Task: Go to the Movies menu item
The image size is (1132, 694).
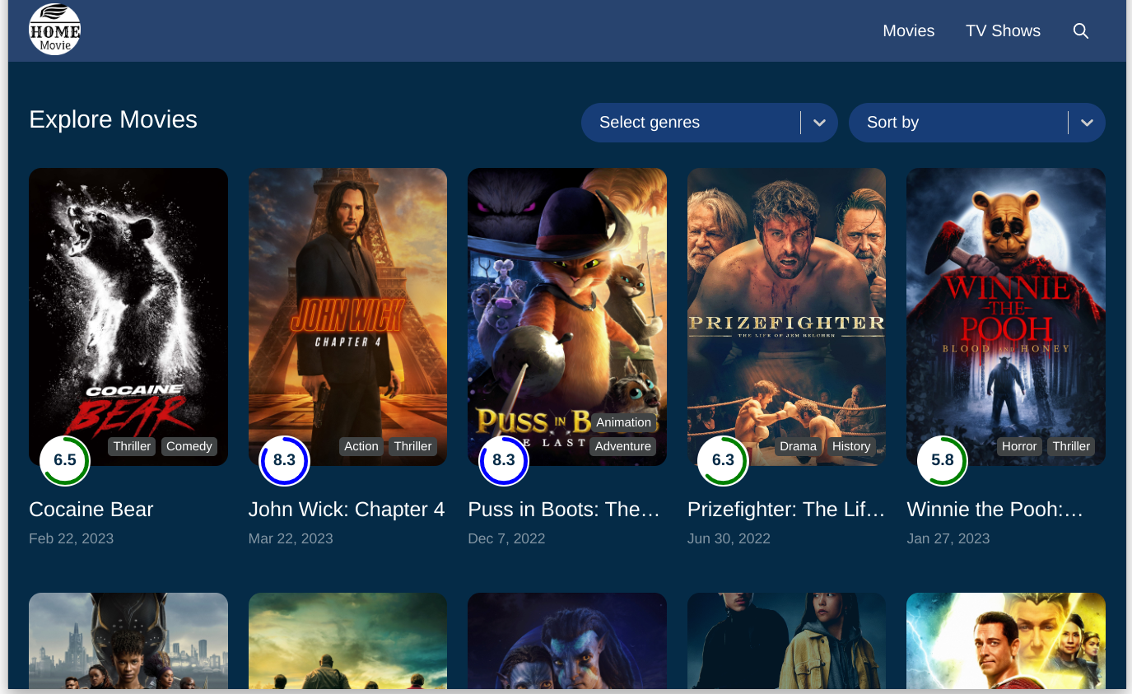Action: pos(908,30)
